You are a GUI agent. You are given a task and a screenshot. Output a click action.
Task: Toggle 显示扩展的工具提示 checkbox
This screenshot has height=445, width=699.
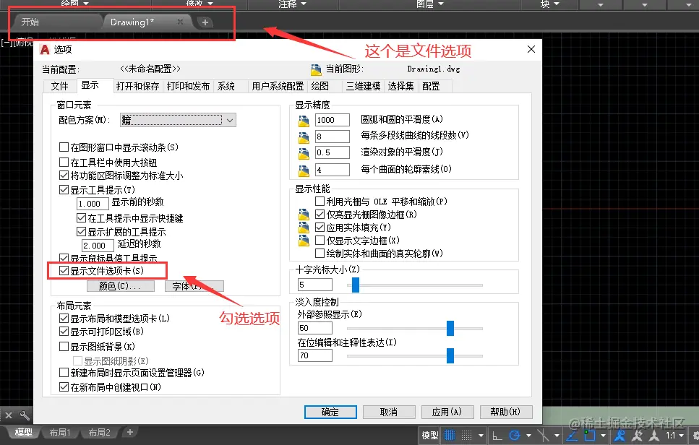tap(81, 232)
